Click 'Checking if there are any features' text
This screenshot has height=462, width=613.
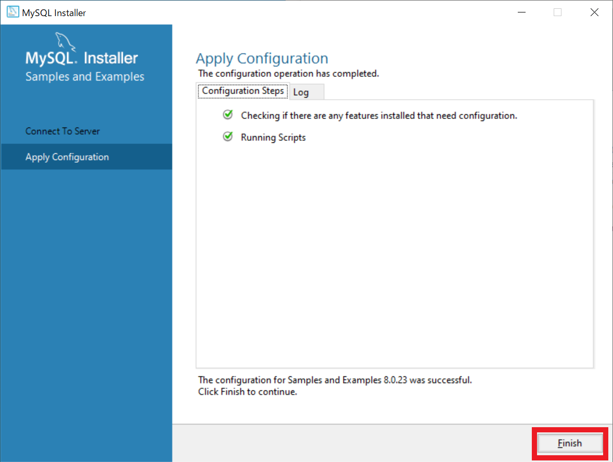[379, 115]
